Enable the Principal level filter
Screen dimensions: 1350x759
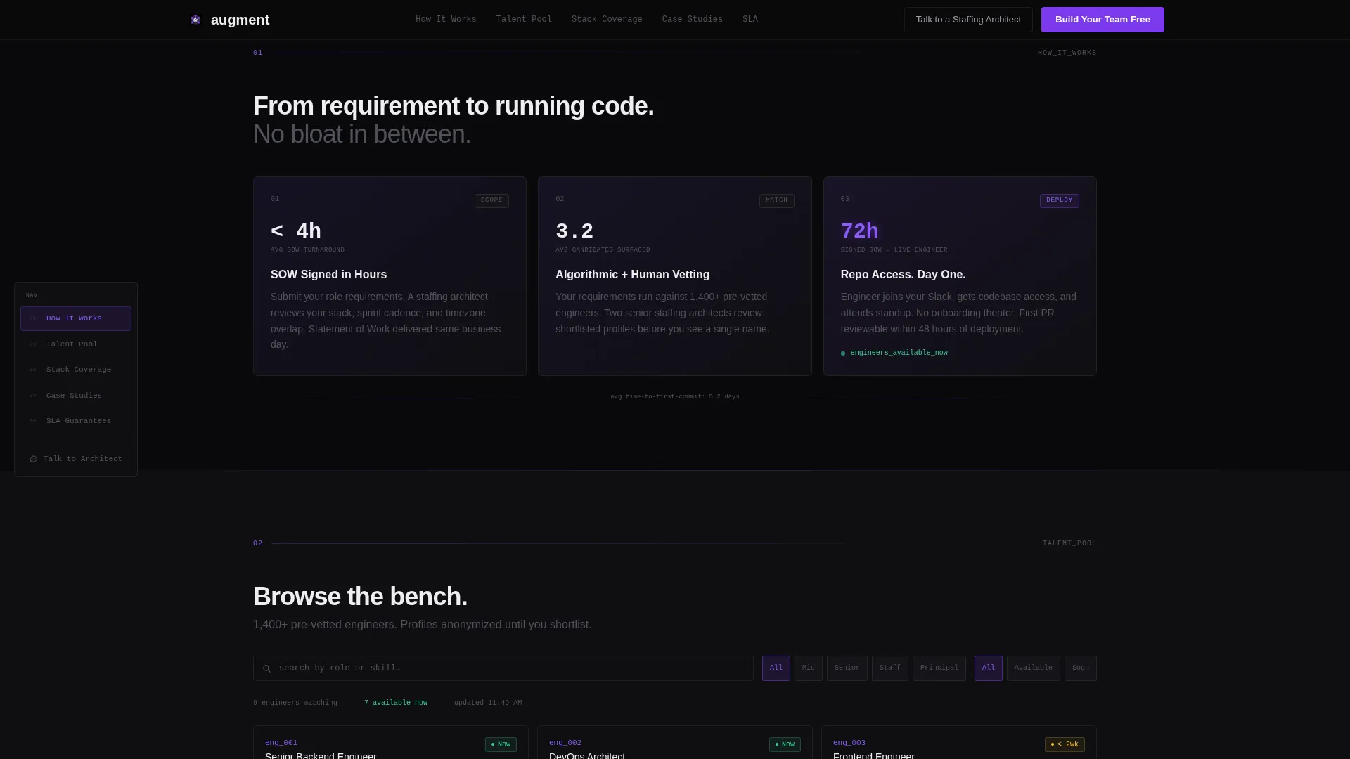(939, 668)
